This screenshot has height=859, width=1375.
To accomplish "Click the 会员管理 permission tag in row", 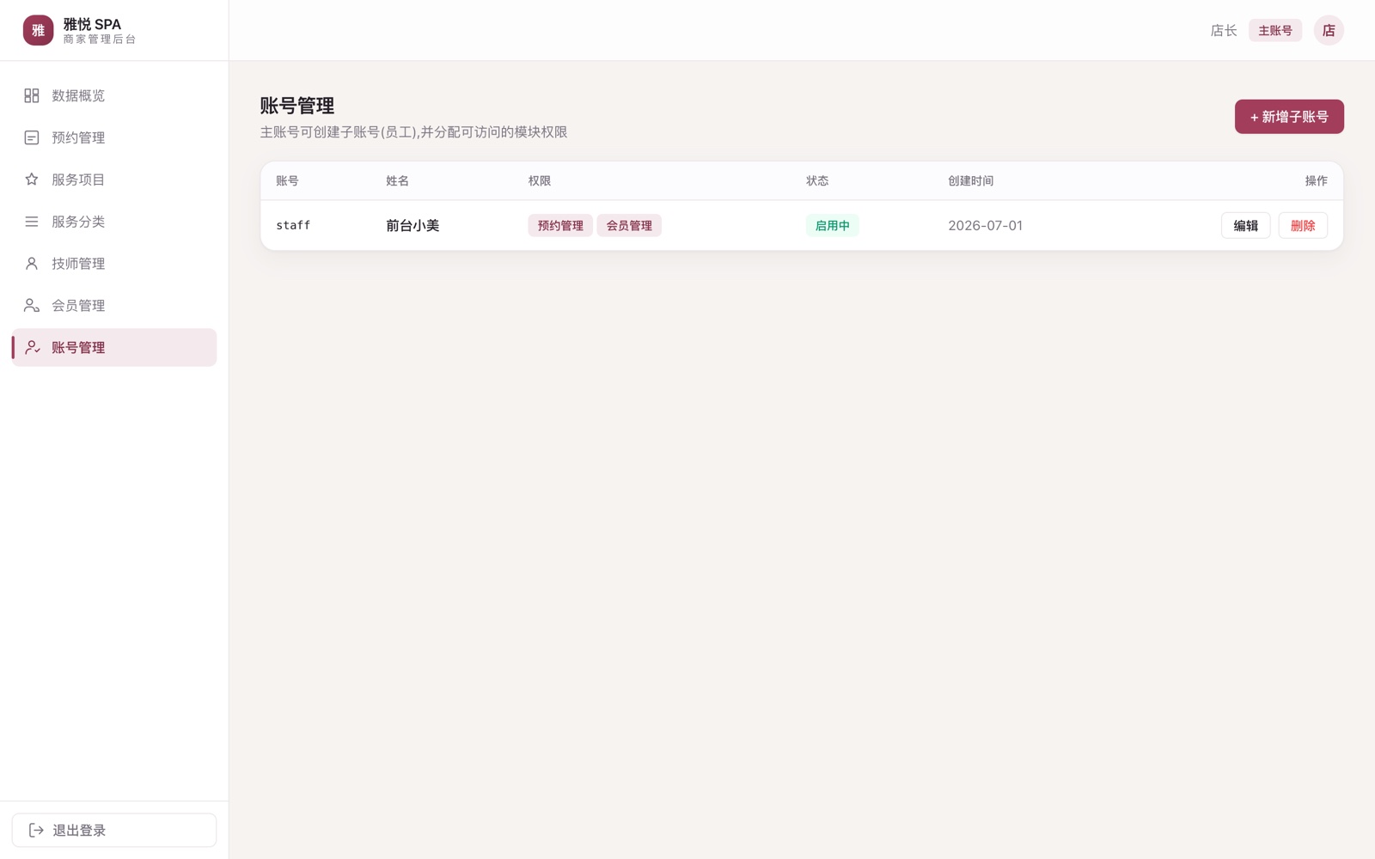I will 629,225.
